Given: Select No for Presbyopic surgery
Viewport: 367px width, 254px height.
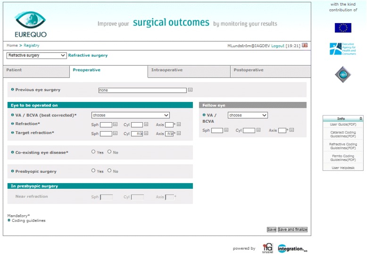Looking at the screenshot, I should click(109, 170).
